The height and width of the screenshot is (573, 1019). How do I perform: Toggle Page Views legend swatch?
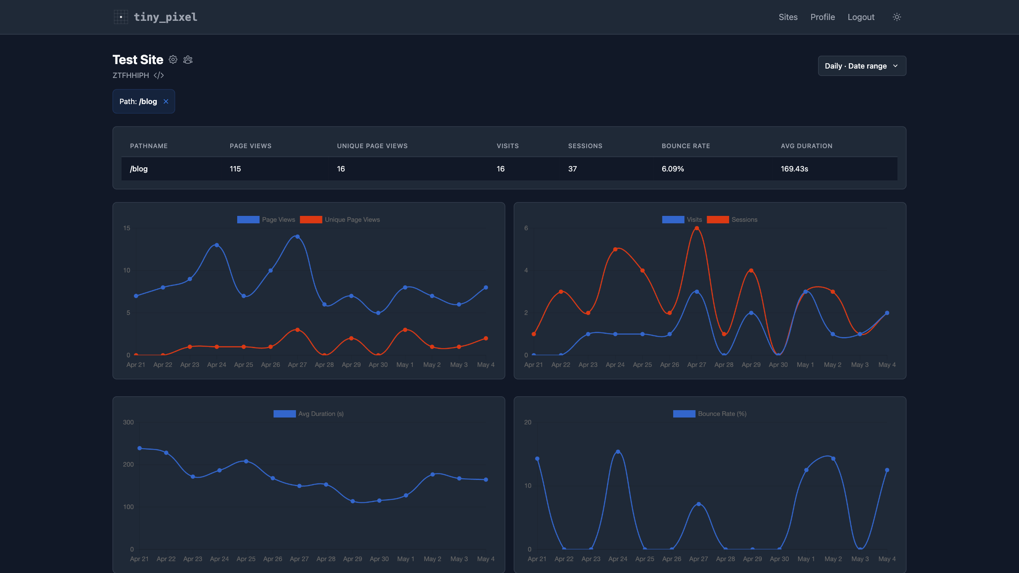coord(248,220)
